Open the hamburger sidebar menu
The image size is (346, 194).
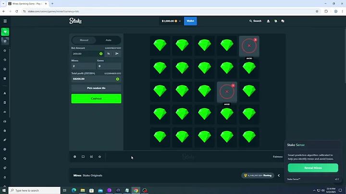pos(5,21)
